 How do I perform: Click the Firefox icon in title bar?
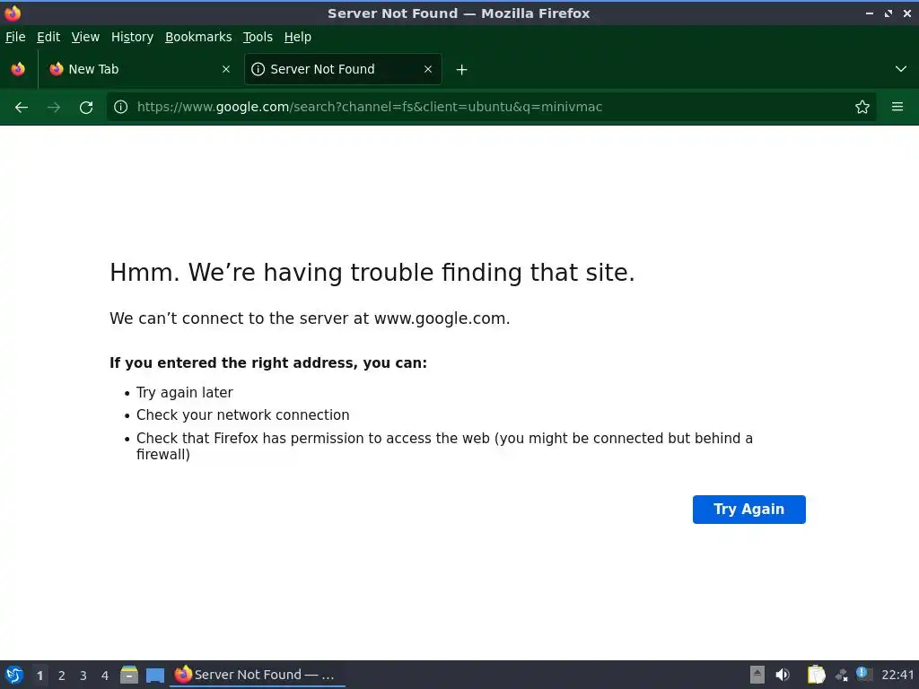coord(13,13)
